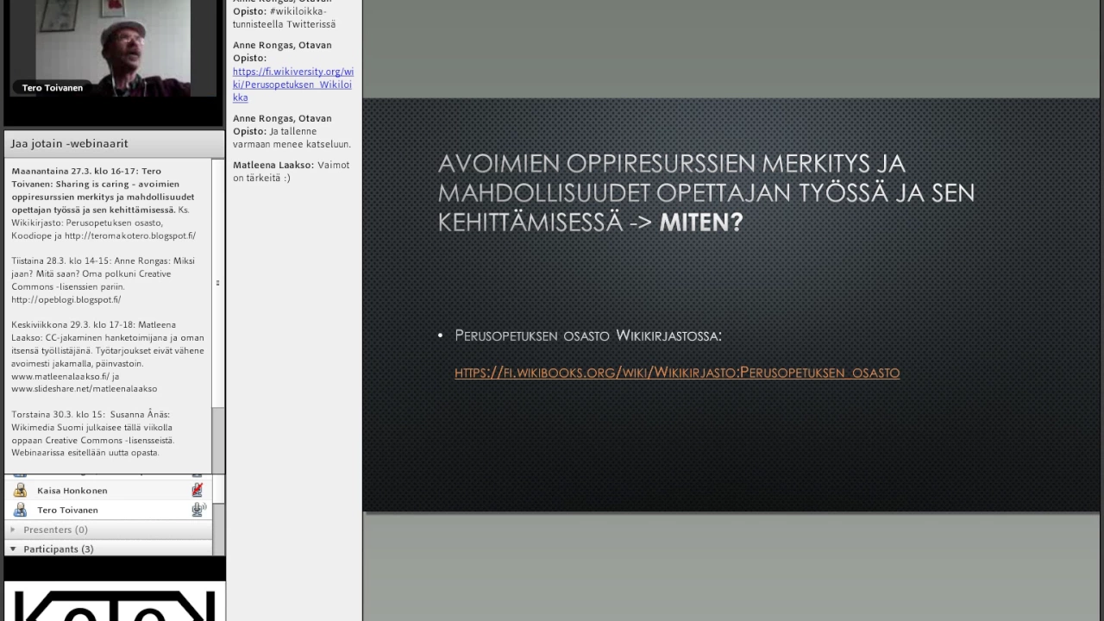
Task: Click Kaisa Honkonen's muted microphone icon
Action: coord(198,490)
